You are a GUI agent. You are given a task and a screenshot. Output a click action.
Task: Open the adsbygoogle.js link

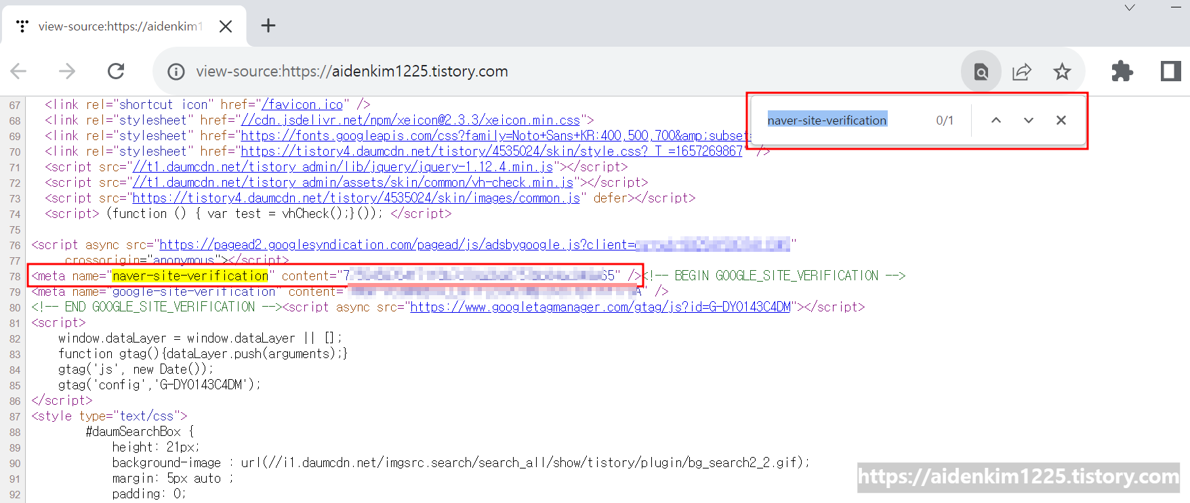click(474, 245)
